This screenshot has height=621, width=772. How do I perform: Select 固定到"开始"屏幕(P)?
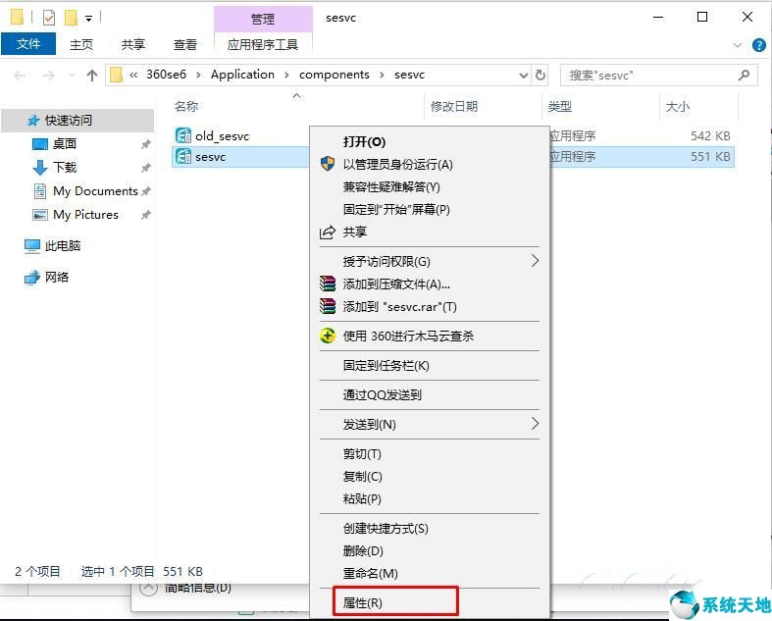430,209
